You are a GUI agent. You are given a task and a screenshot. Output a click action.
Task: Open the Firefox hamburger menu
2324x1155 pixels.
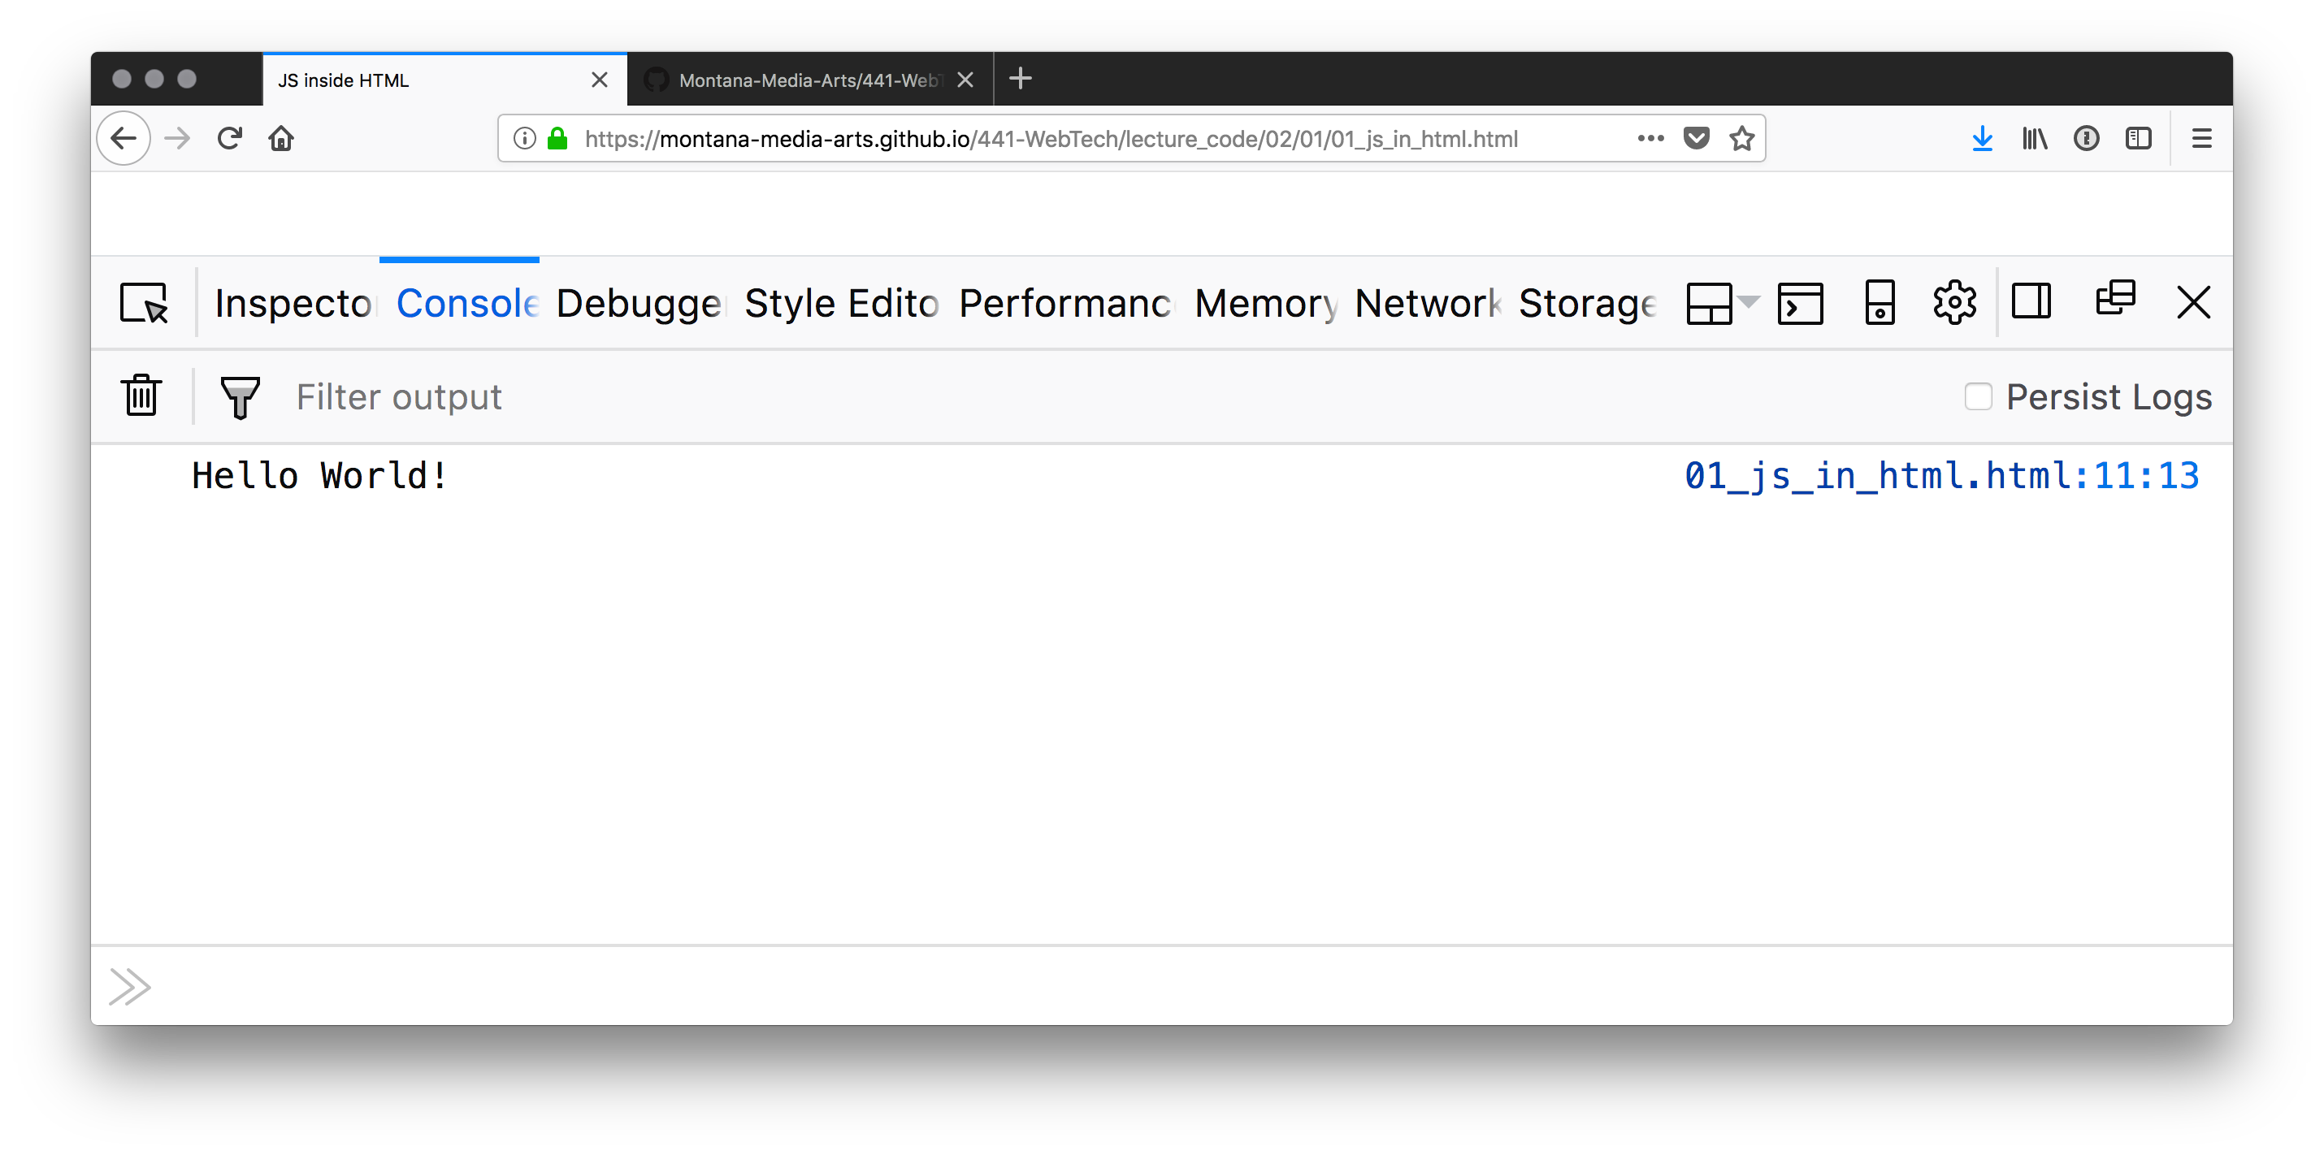tap(2201, 138)
